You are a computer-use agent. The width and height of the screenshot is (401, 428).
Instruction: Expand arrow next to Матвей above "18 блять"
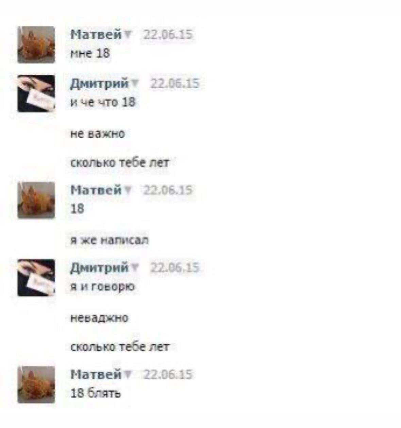point(128,375)
